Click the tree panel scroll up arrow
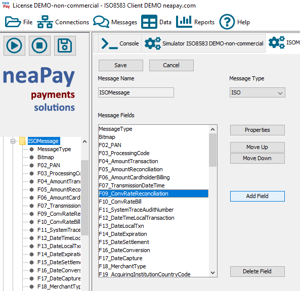 (85, 141)
